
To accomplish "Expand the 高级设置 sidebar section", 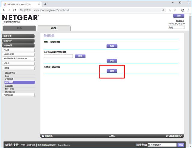I will click(x=18, y=95).
